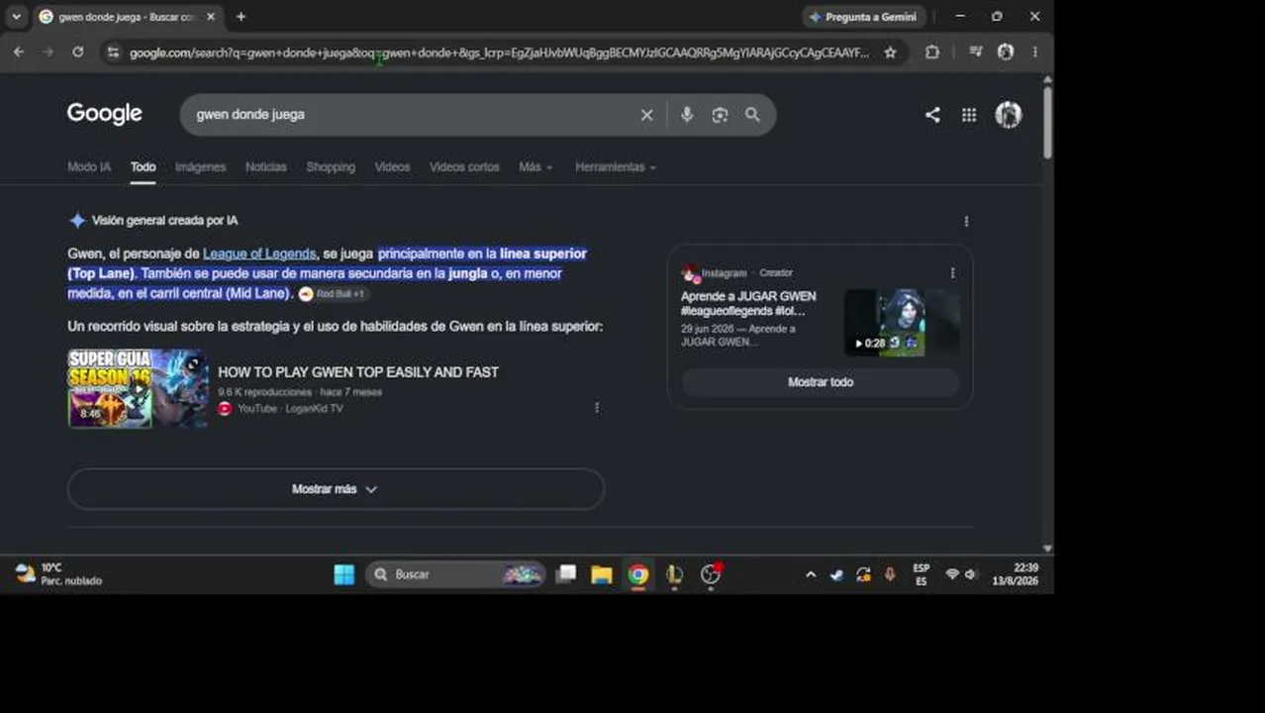
Task: Switch ESP keyboard language indicator
Action: click(921, 574)
